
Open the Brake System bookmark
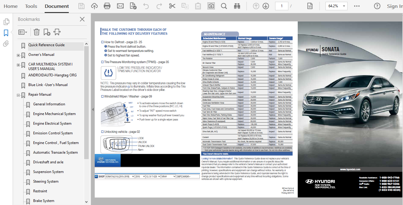pyautogui.click(x=44, y=201)
